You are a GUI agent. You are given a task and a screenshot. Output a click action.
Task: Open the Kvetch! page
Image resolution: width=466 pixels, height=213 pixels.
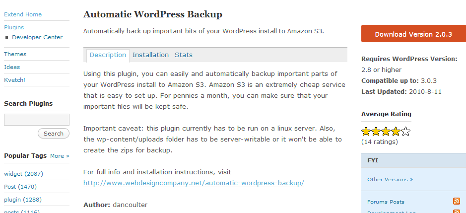point(14,80)
